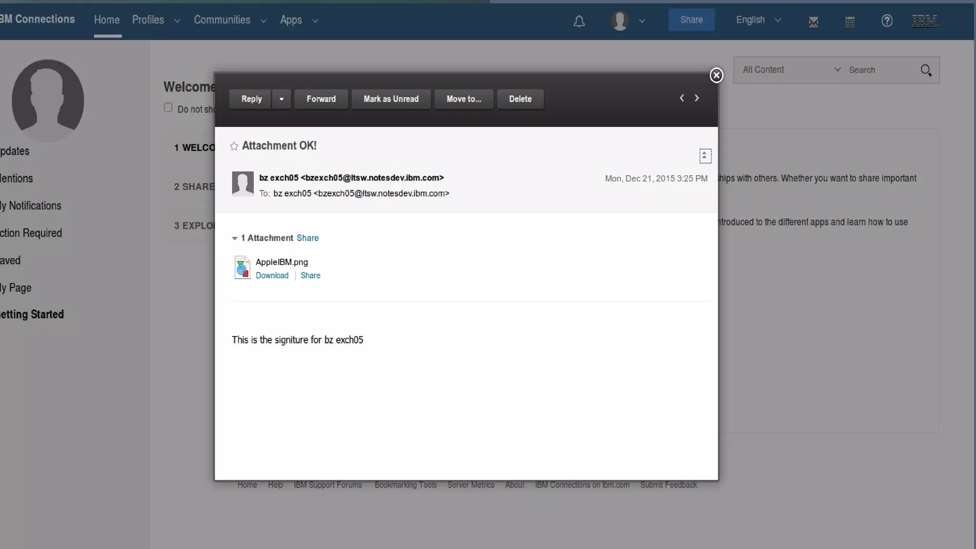Open My Notifications in sidebar

coord(30,206)
